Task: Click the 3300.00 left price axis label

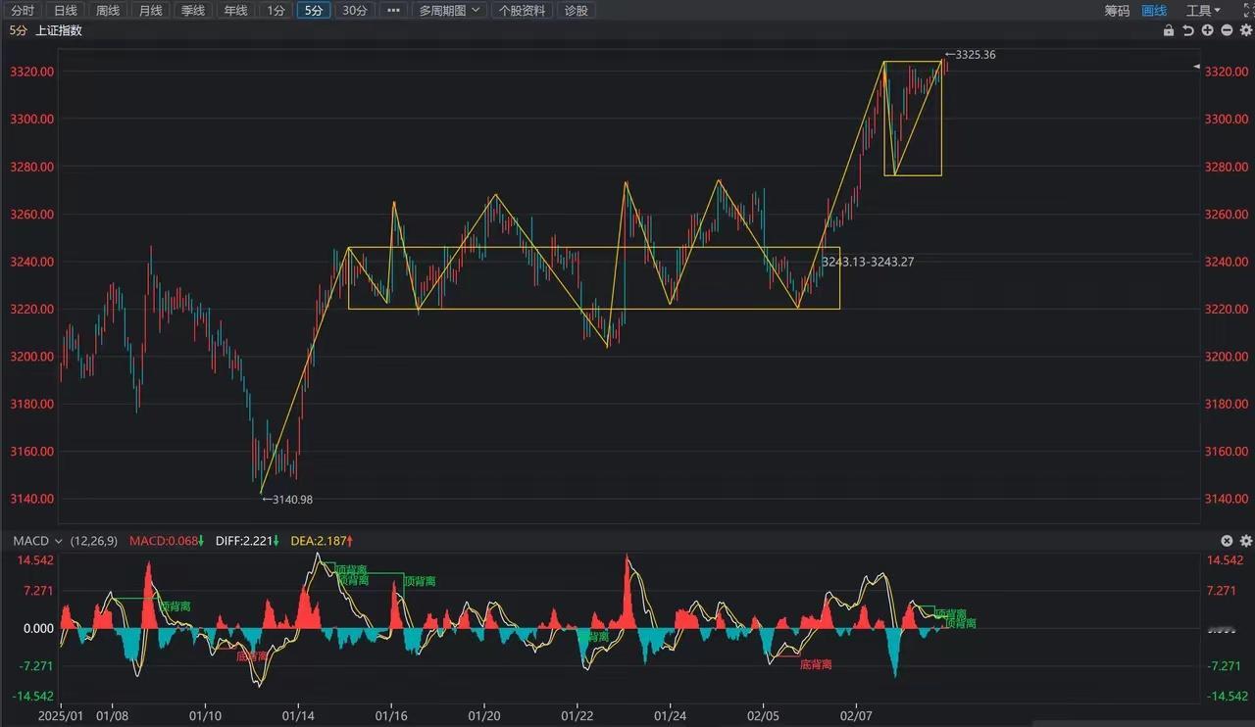Action: point(32,120)
